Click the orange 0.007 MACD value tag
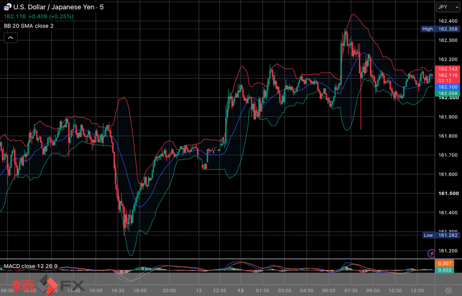 pyautogui.click(x=444, y=264)
